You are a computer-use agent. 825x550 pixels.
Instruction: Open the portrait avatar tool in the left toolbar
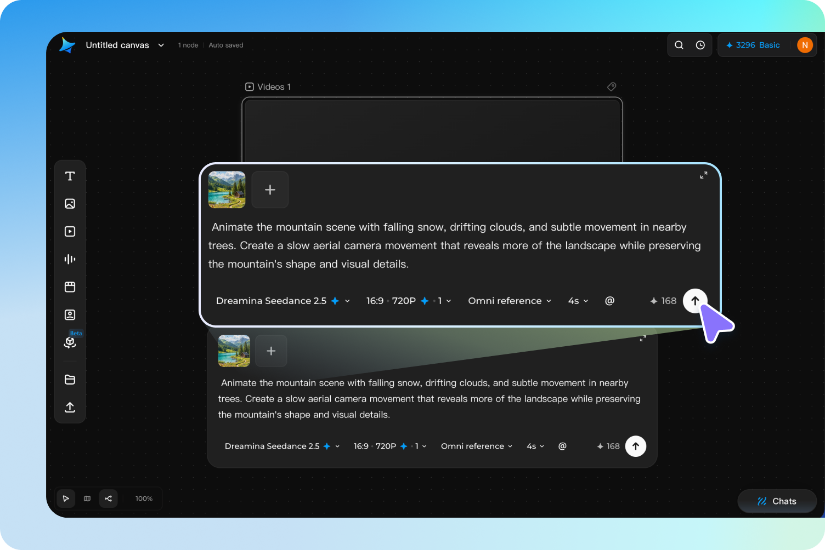70,315
